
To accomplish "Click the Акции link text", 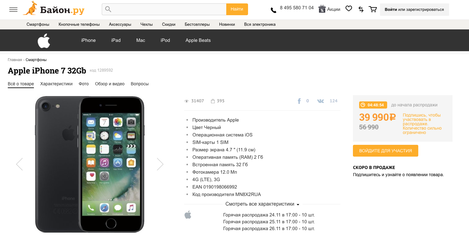I will coord(334,9).
